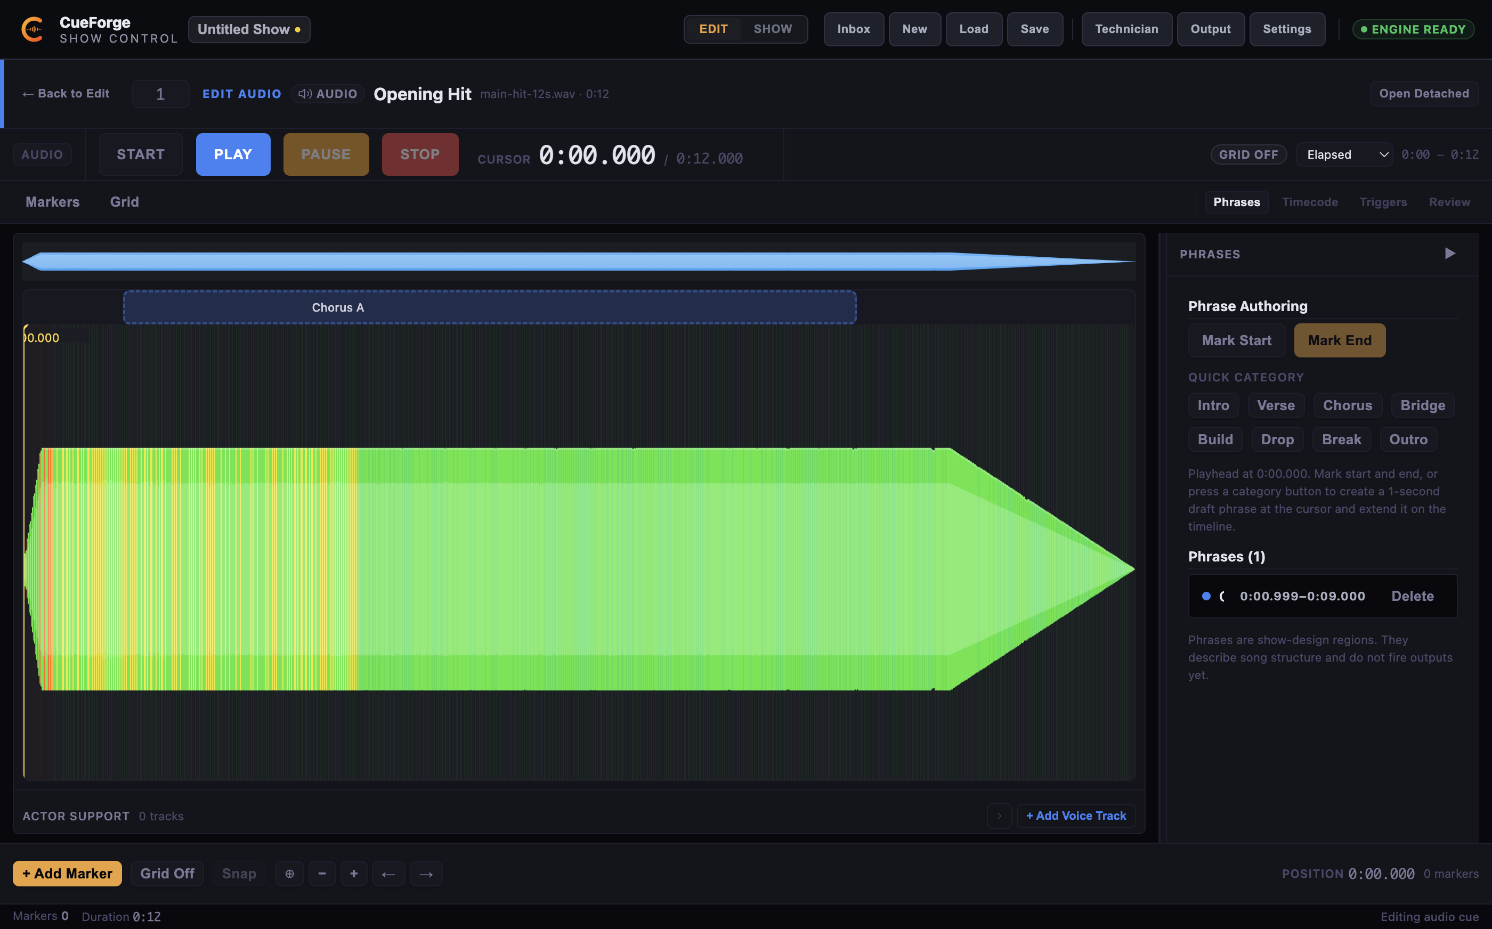
Task: Go Back to Edit
Action: click(66, 94)
